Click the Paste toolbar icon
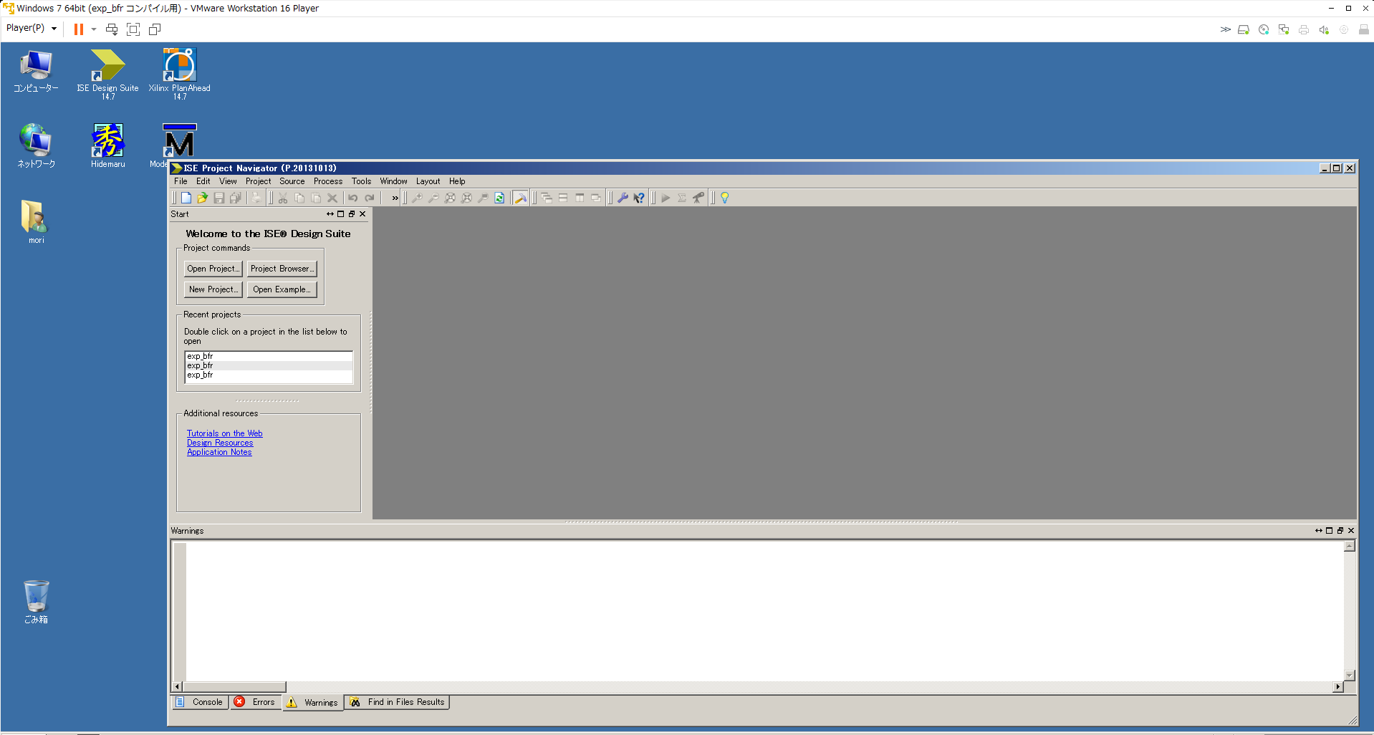Viewport: 1374px width, 735px height. click(x=316, y=198)
